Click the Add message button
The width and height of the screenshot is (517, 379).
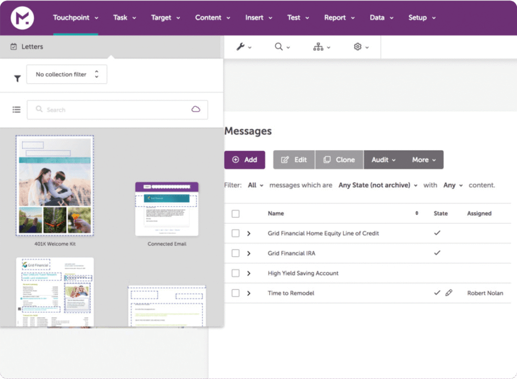pos(244,160)
